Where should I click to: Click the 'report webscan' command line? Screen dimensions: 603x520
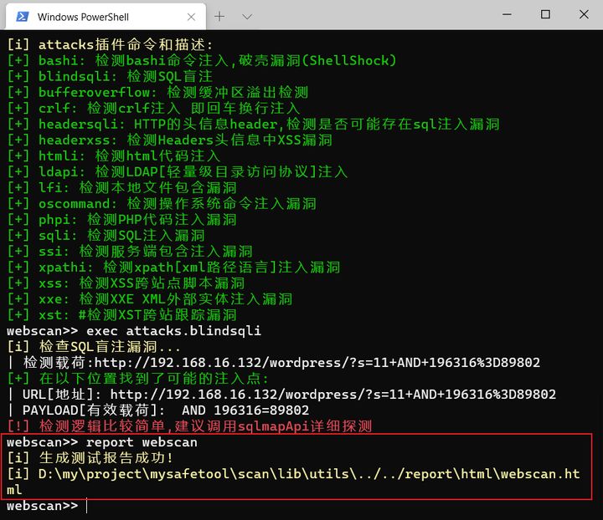click(x=102, y=442)
